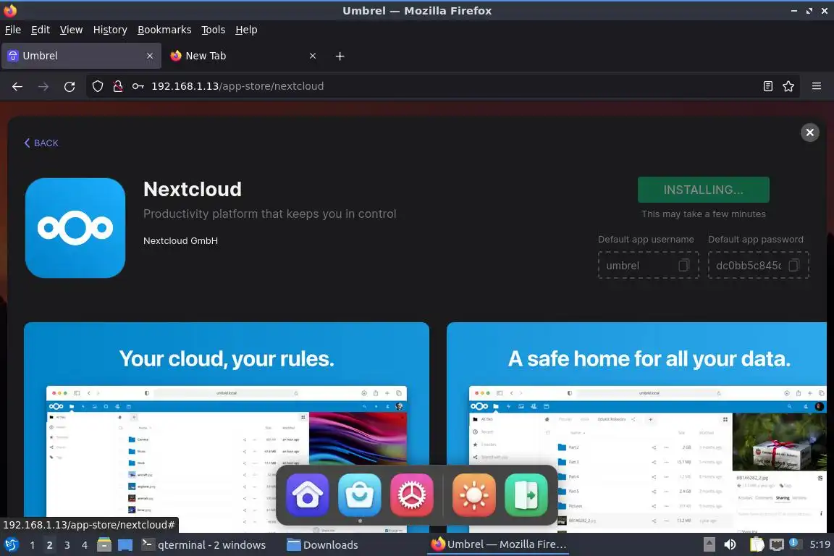Screen dimensions: 834x556
Task: Click the volume speaker tray icon
Action: [x=730, y=545]
